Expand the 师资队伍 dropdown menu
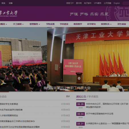The width and height of the screenshot is (129, 129). click(106, 24)
